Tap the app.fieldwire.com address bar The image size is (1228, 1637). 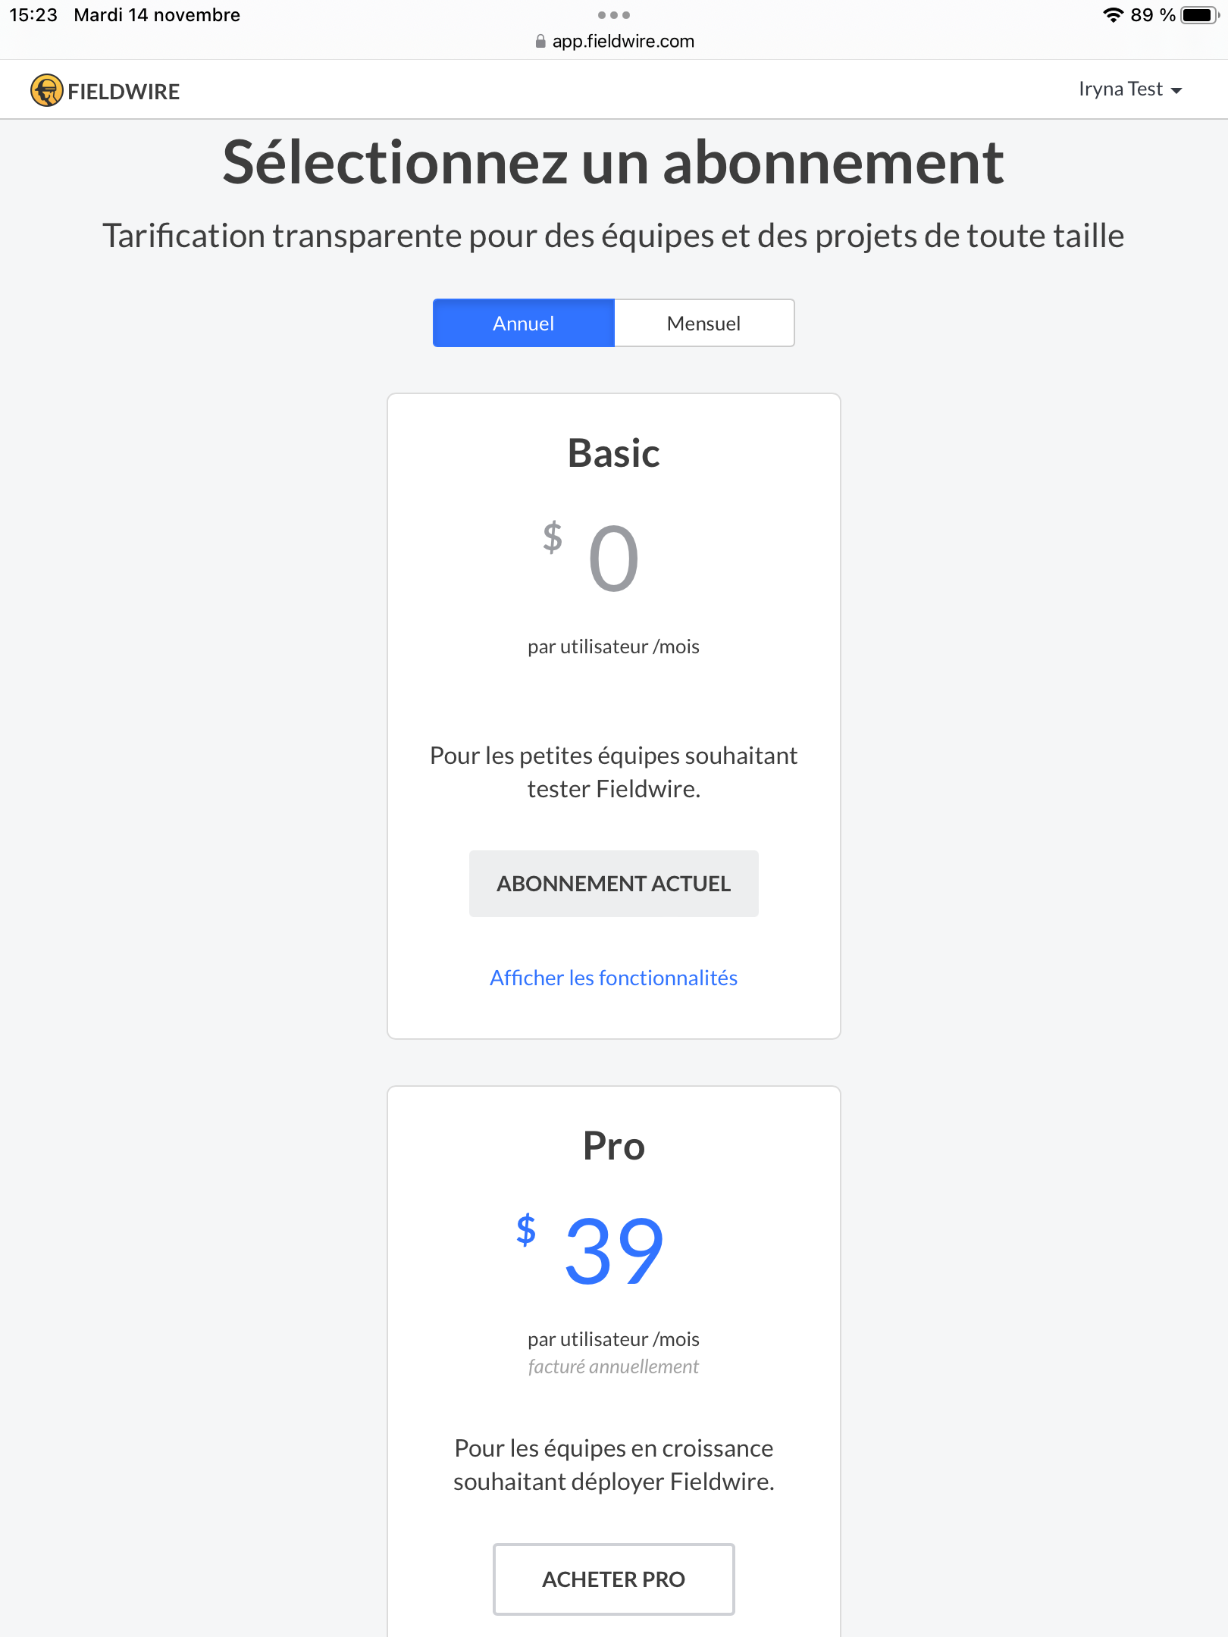[x=614, y=42]
